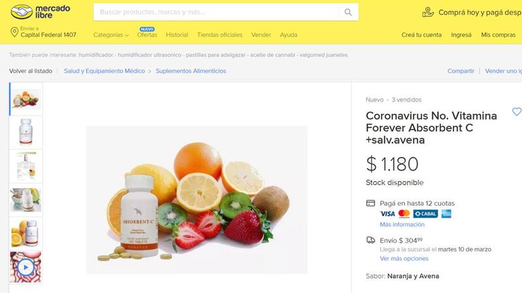Add product to favorites with heart icon
This screenshot has width=522, height=293.
point(516,111)
